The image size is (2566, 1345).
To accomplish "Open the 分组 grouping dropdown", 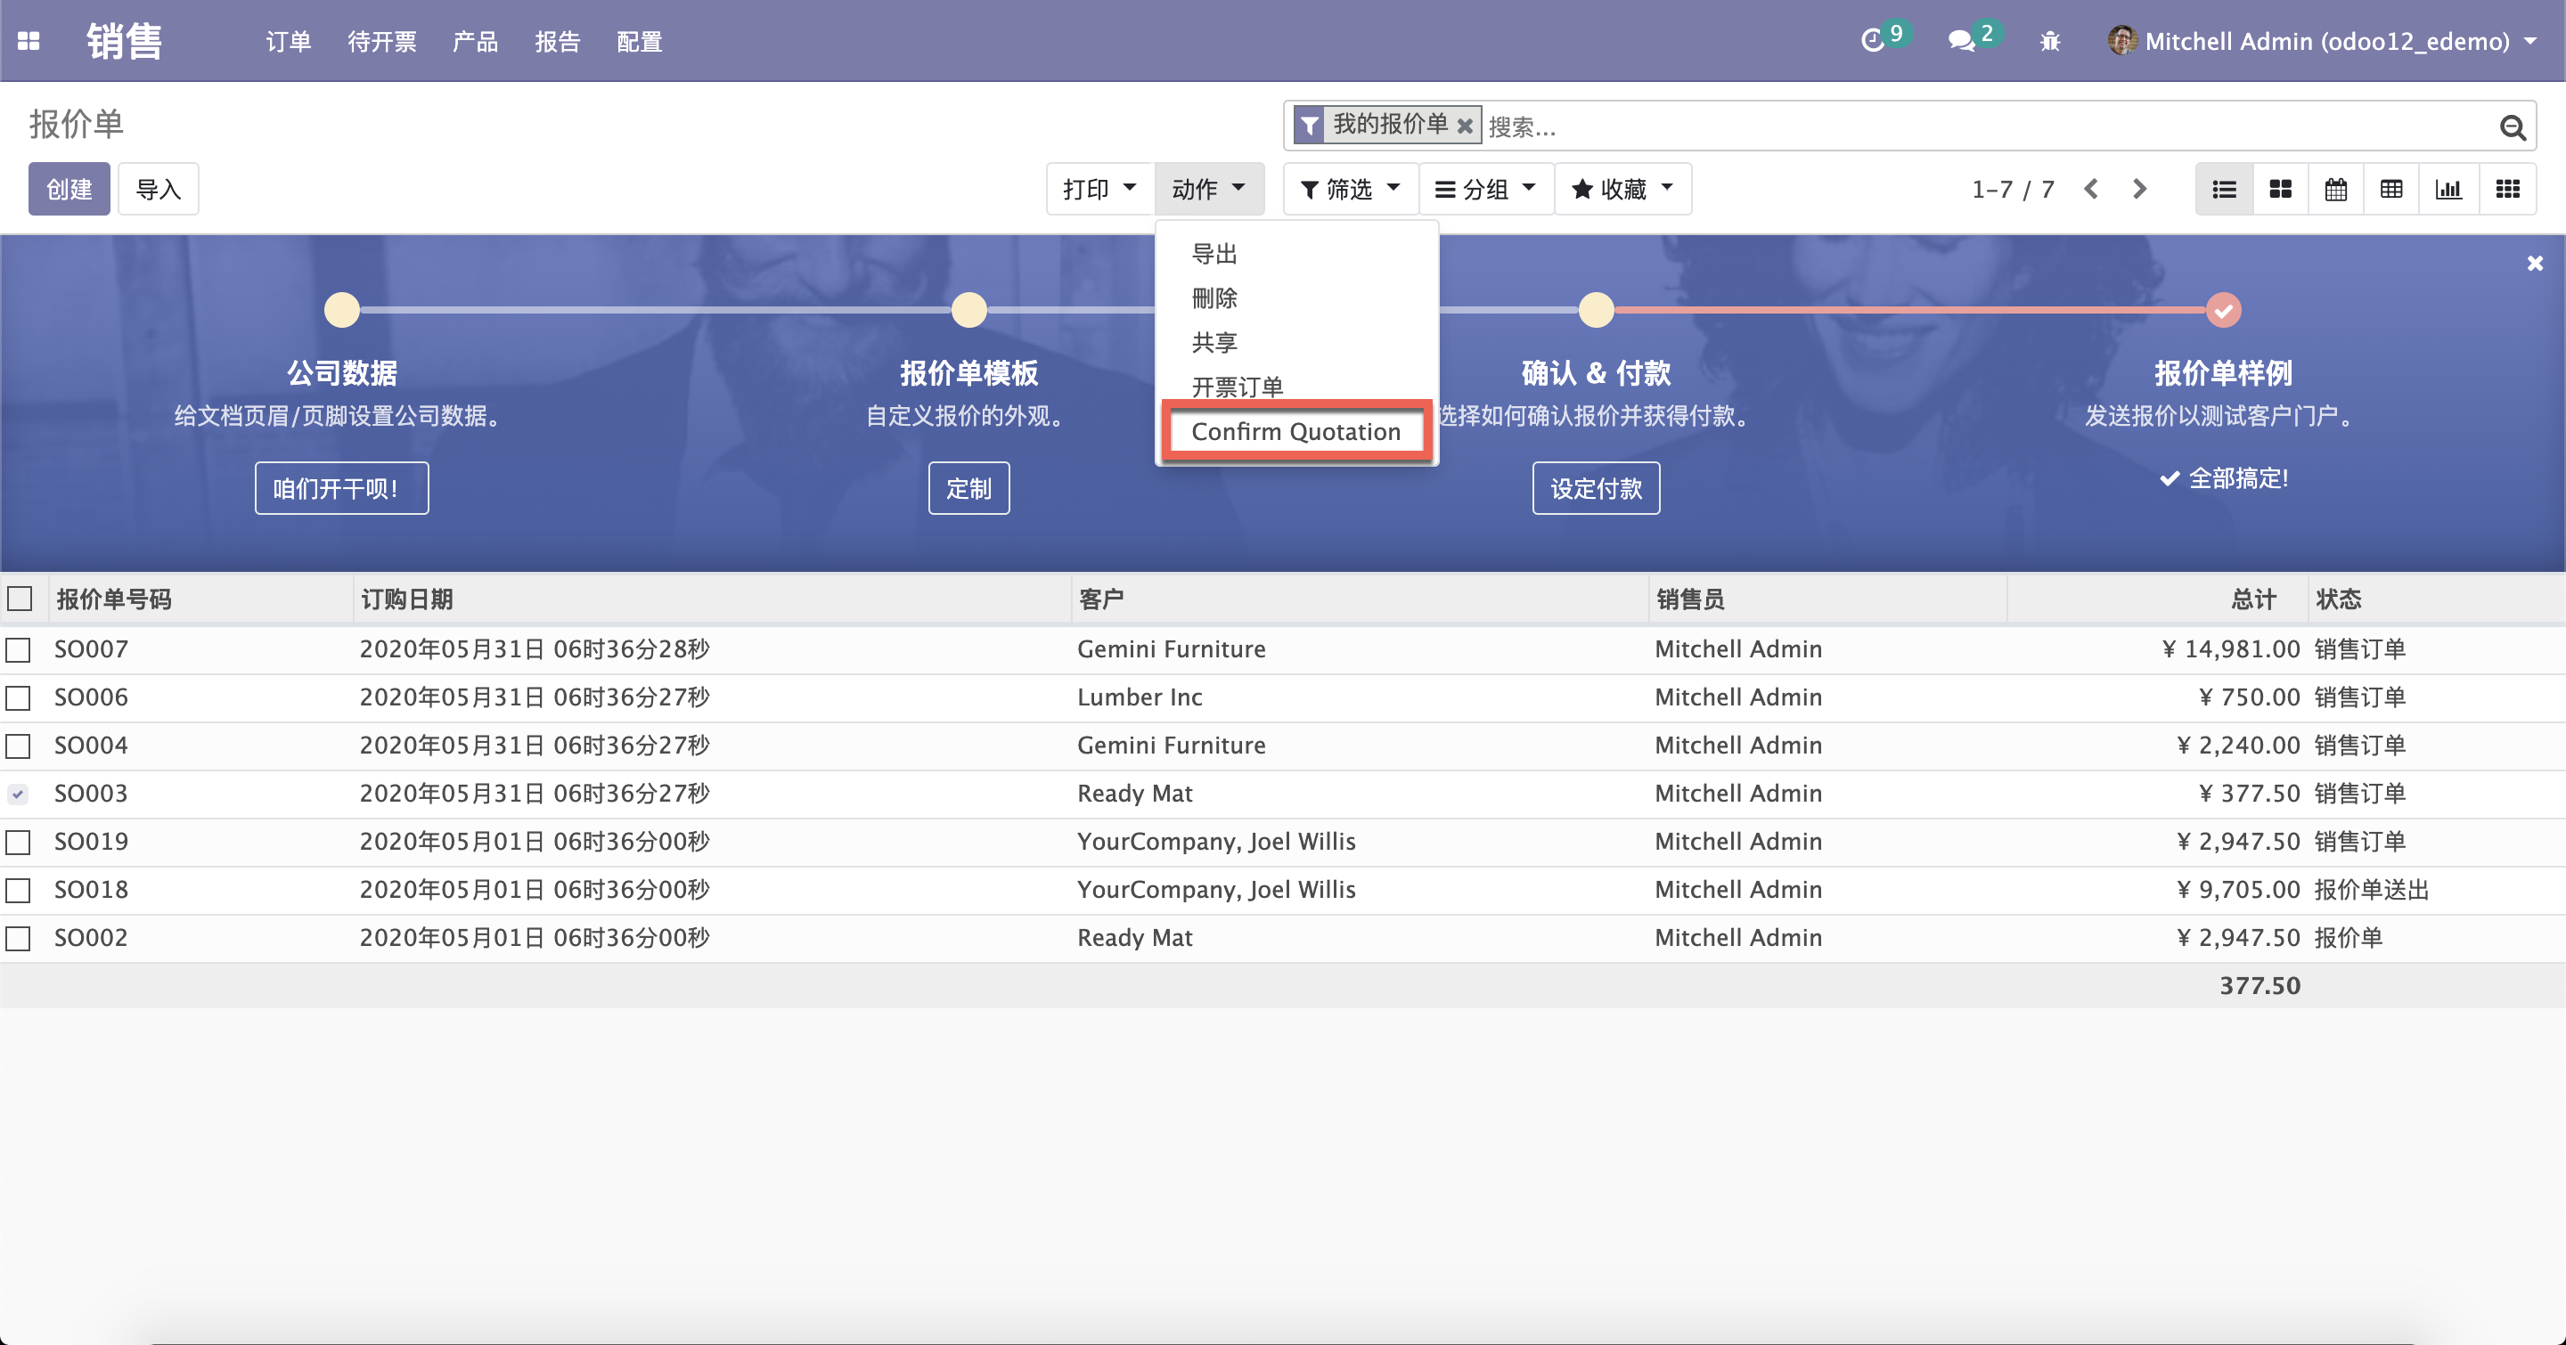I will tap(1485, 188).
